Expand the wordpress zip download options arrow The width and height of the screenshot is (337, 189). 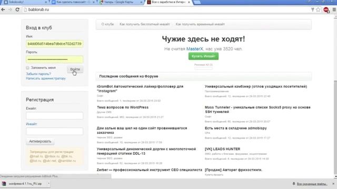(48, 183)
